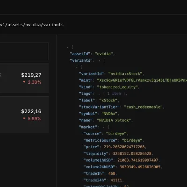Viewport: 187px width, 187px height.
Task: Click the "NVIDIA xStock" name value
Action: point(114,120)
